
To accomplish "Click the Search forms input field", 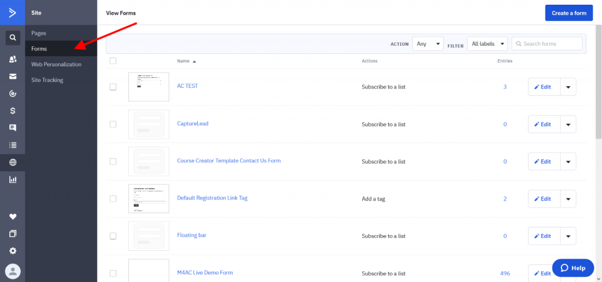I will [x=547, y=44].
